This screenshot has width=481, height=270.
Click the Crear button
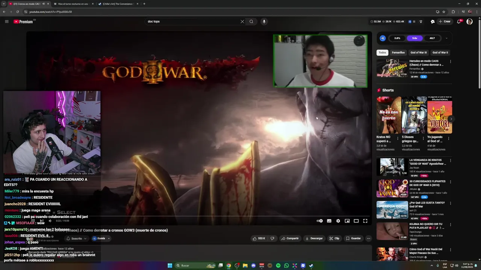click(x=445, y=21)
